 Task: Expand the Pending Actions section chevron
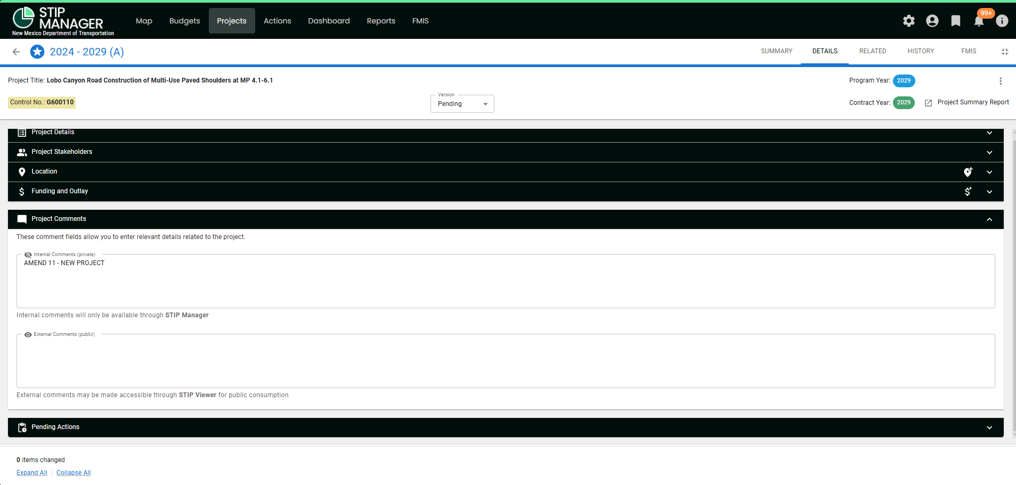(989, 428)
